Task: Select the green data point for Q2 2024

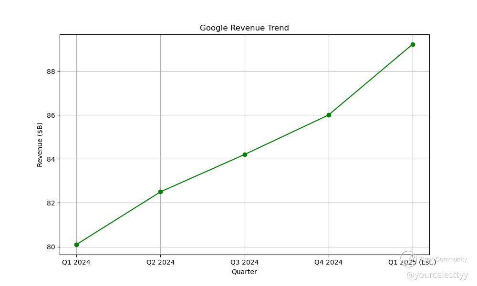Action: (x=161, y=192)
